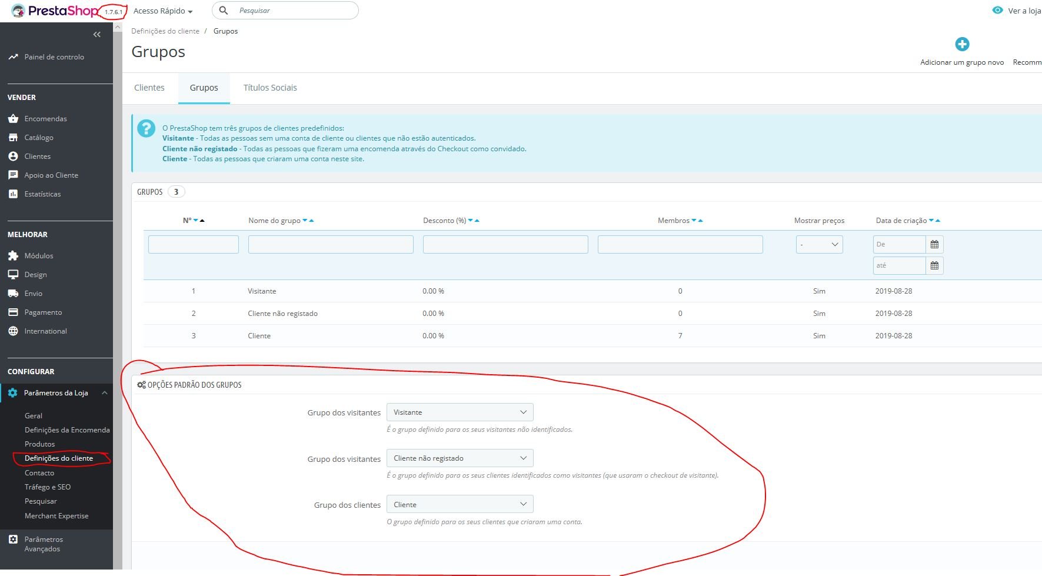The height and width of the screenshot is (576, 1042).
Task: Open Definições da Encomenda submenu item
Action: click(67, 430)
